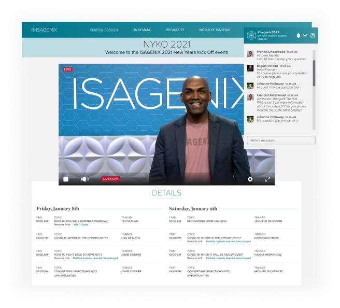Select topic Recovering From Illness
This screenshot has width=340, height=308.
[x=207, y=221]
